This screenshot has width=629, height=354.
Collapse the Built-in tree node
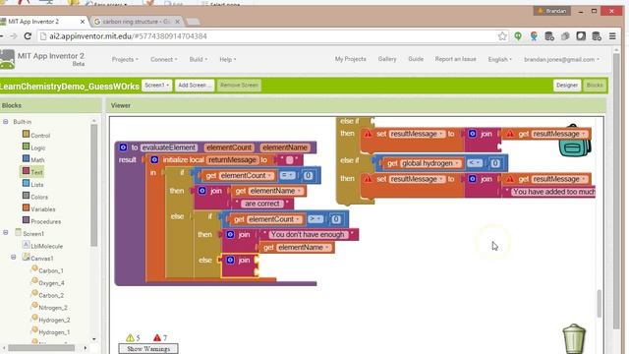click(x=6, y=122)
